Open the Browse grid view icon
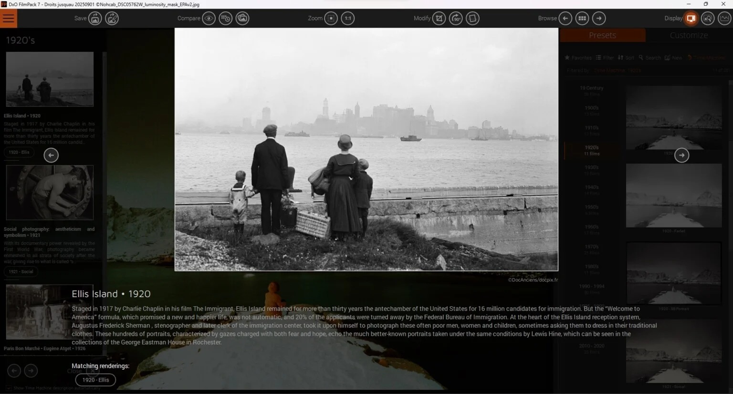The height and width of the screenshot is (394, 733). click(x=582, y=19)
